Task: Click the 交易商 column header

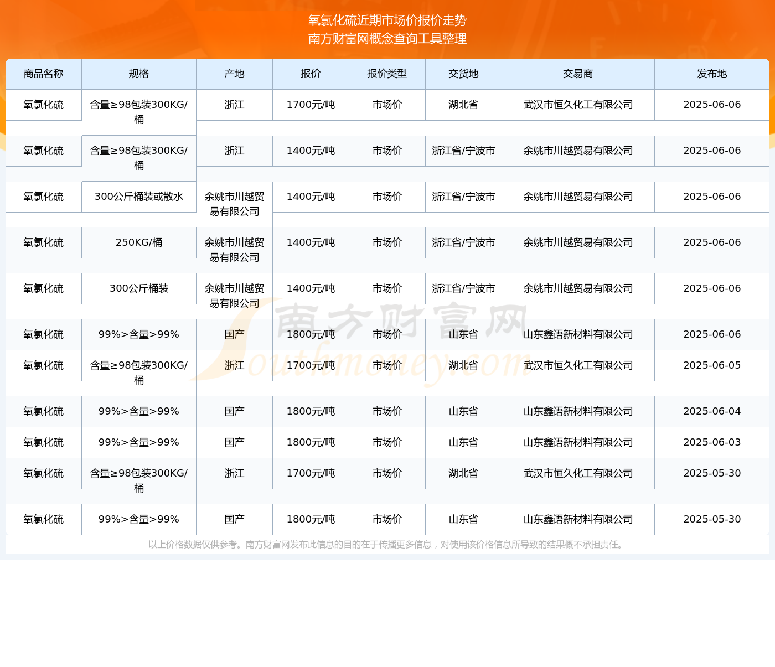Action: point(578,74)
